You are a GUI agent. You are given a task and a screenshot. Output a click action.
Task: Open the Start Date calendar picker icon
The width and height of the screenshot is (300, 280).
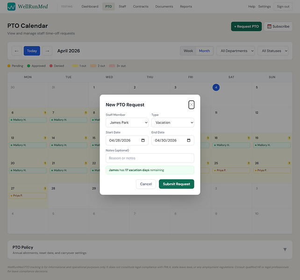143,140
